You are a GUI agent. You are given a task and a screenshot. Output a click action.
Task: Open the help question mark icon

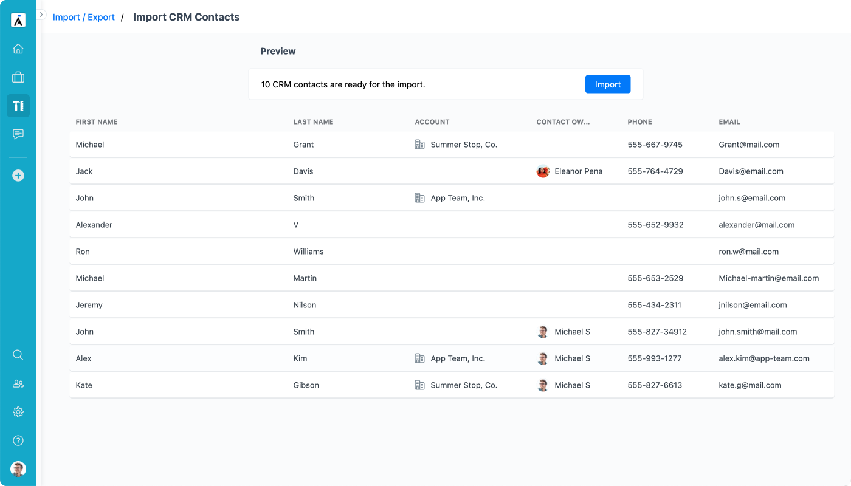(x=18, y=440)
